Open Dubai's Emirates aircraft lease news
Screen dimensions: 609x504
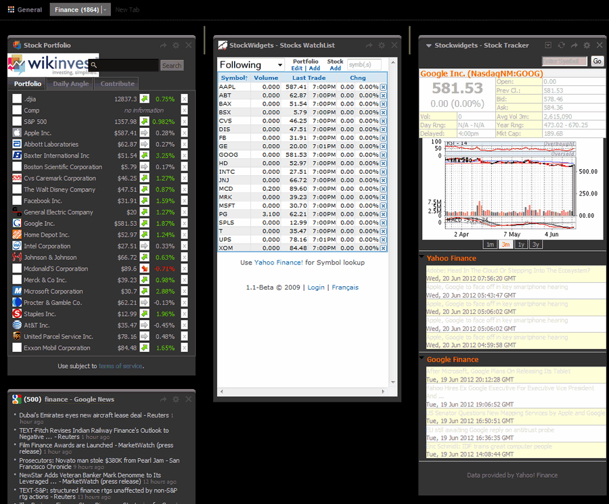[94, 415]
